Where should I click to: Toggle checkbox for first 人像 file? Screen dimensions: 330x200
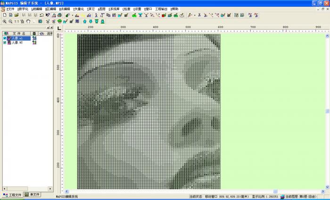pos(5,38)
